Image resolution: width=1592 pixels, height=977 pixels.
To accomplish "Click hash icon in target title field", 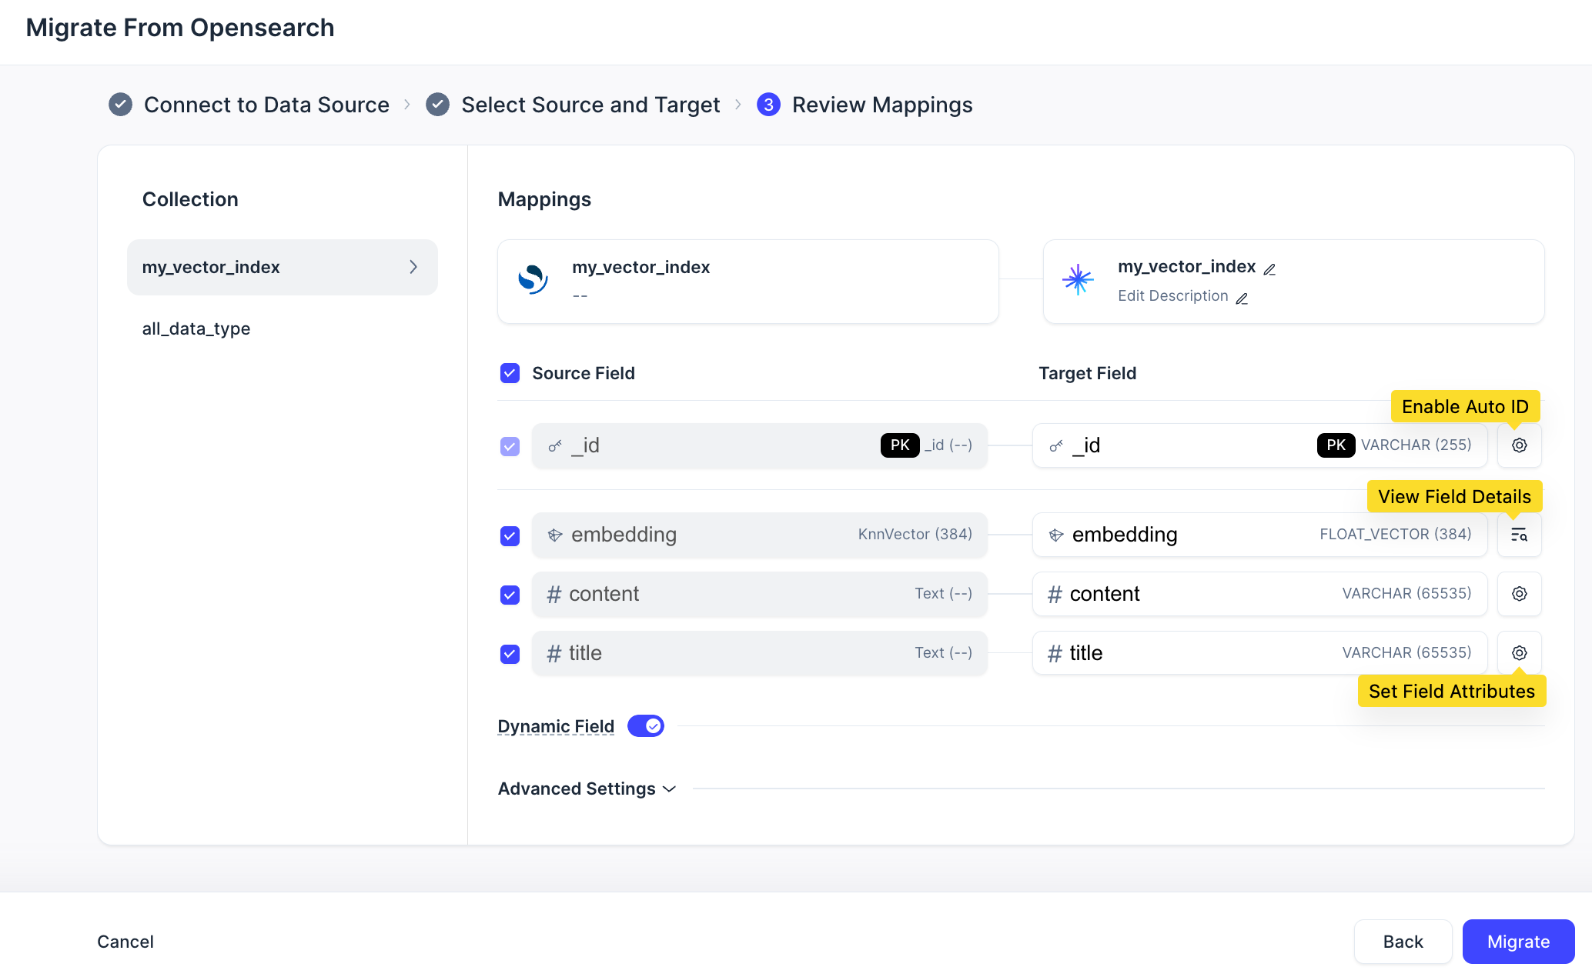I will tap(1055, 653).
